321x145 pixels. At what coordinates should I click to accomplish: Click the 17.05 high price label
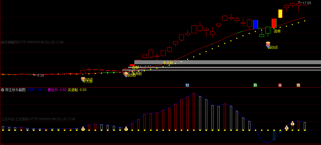307,3
